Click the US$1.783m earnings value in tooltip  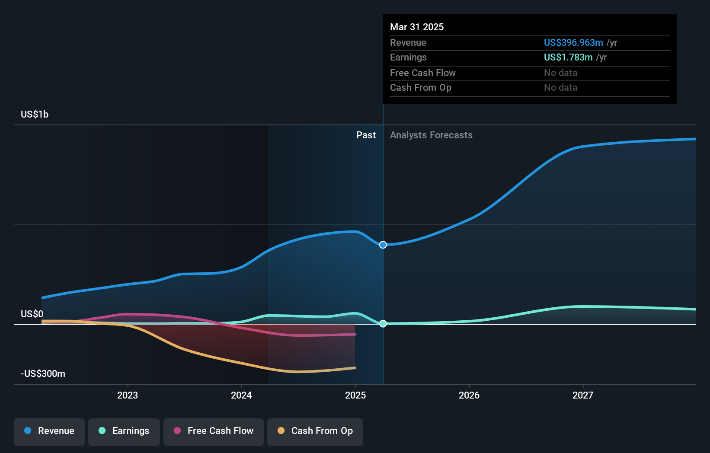[x=568, y=57]
